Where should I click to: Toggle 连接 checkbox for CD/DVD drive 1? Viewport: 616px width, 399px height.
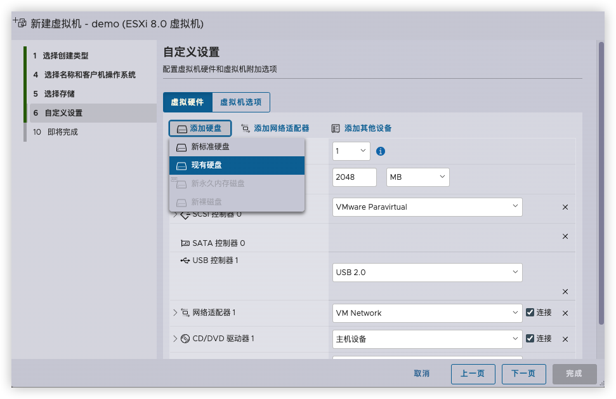click(x=530, y=339)
